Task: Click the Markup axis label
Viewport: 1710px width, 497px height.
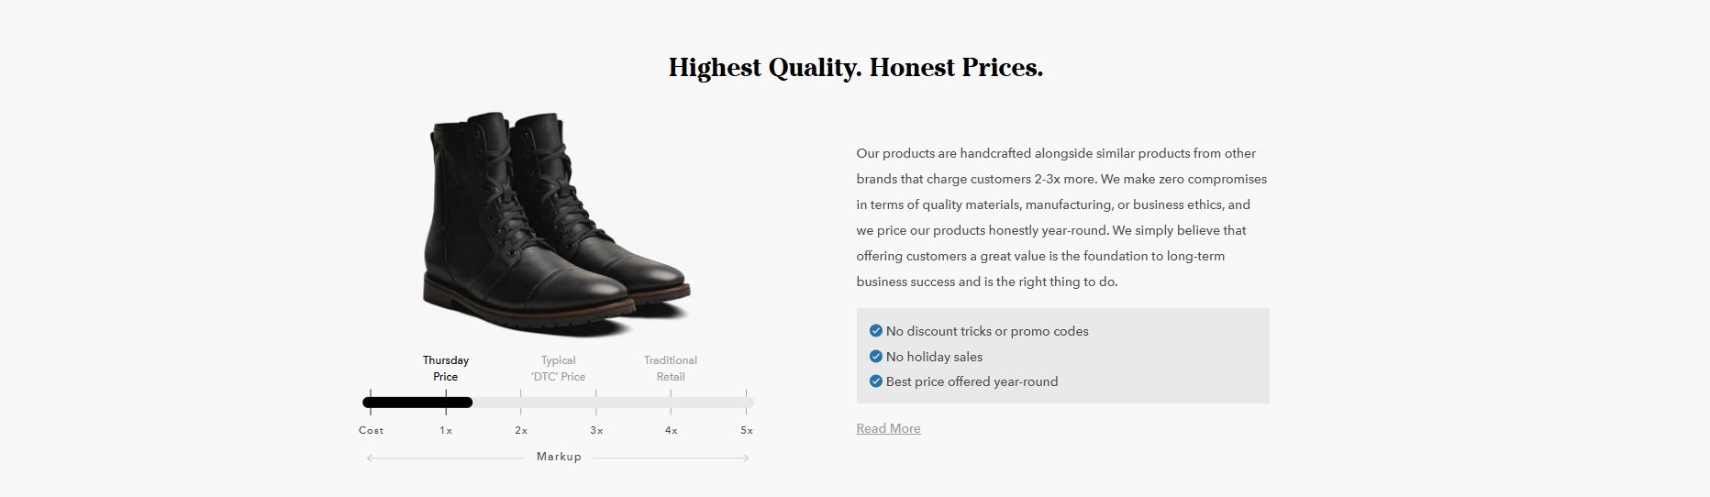Action: [559, 457]
